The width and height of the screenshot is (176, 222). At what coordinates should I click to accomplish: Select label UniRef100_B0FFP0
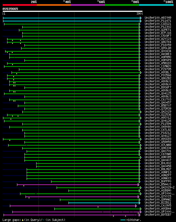(158, 181)
